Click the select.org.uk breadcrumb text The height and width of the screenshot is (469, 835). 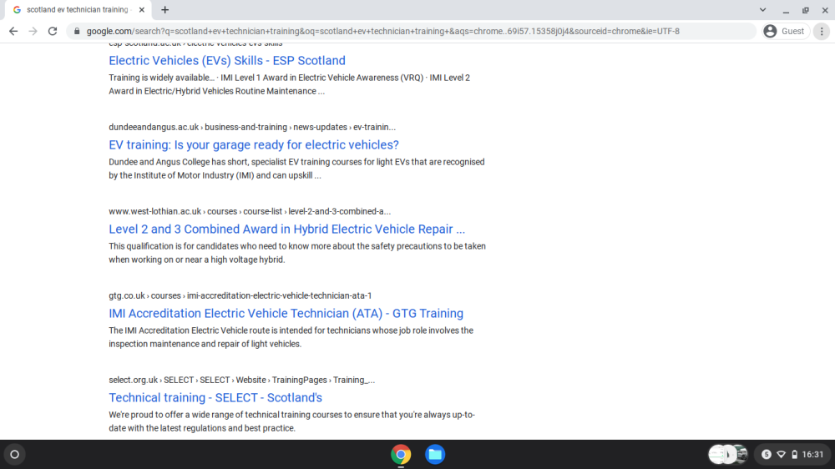242,380
